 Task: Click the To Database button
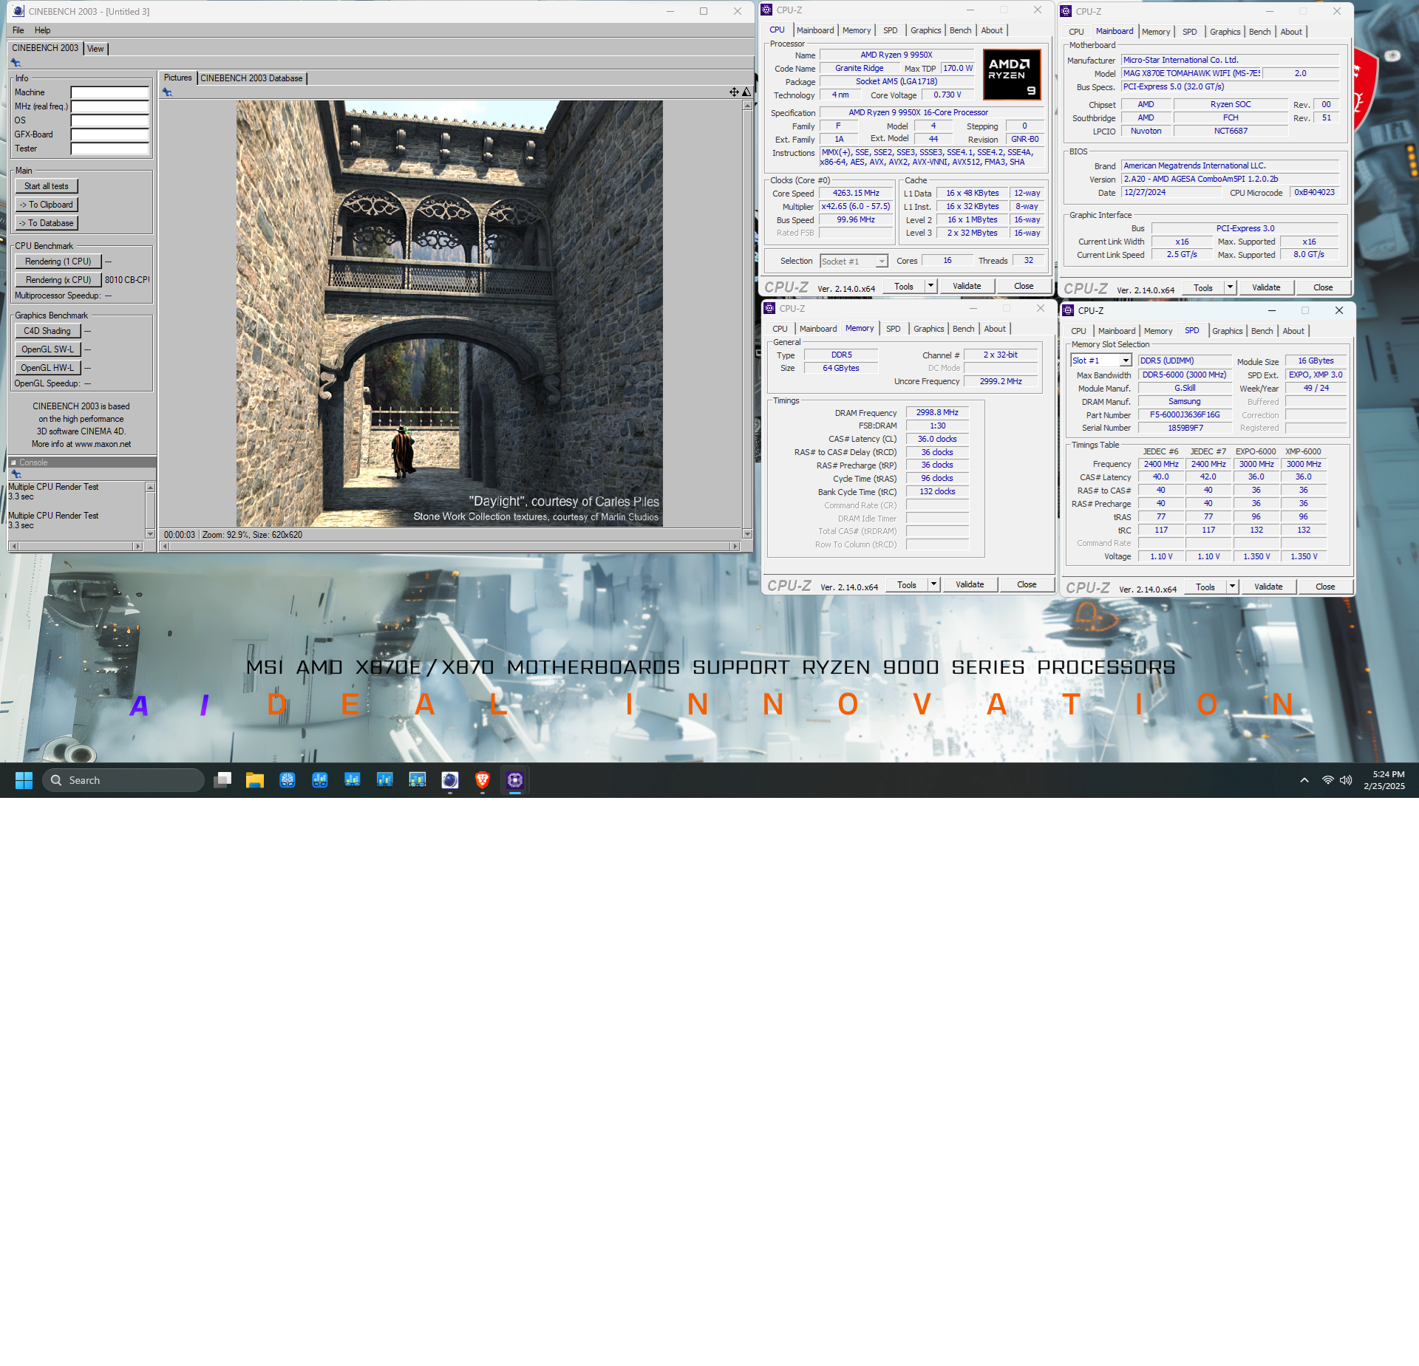click(47, 223)
